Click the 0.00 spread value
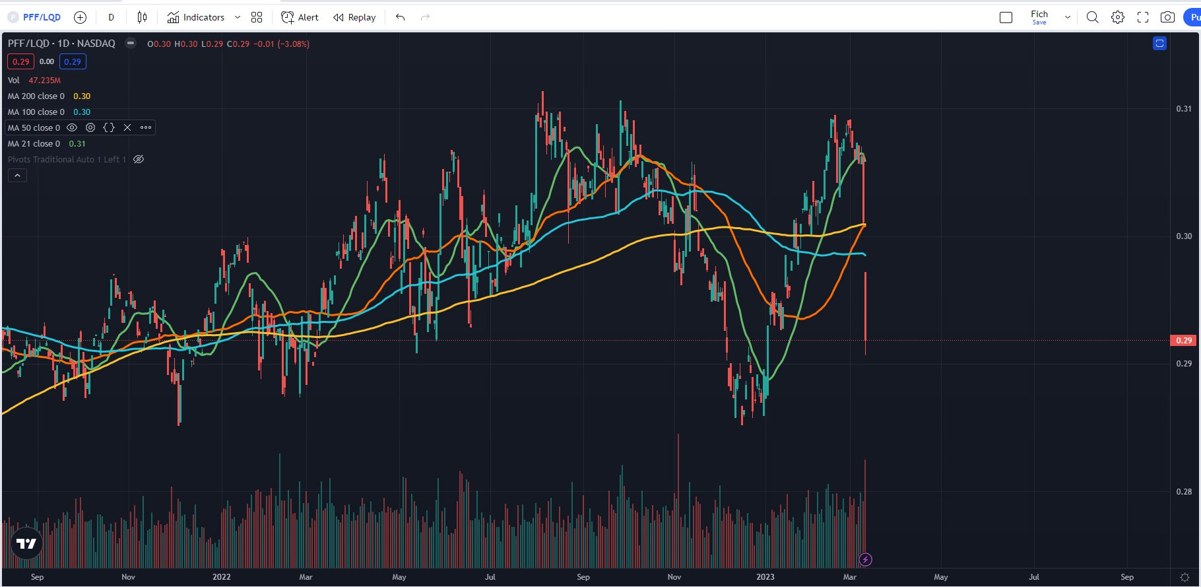 pos(47,61)
